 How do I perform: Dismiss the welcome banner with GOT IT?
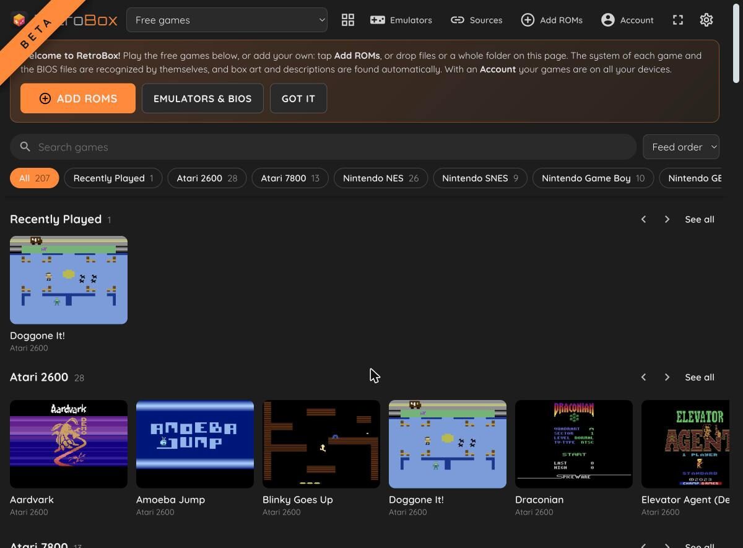point(298,98)
